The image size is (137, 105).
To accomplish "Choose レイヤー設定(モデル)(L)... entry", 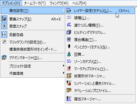I will tap(100, 10).
